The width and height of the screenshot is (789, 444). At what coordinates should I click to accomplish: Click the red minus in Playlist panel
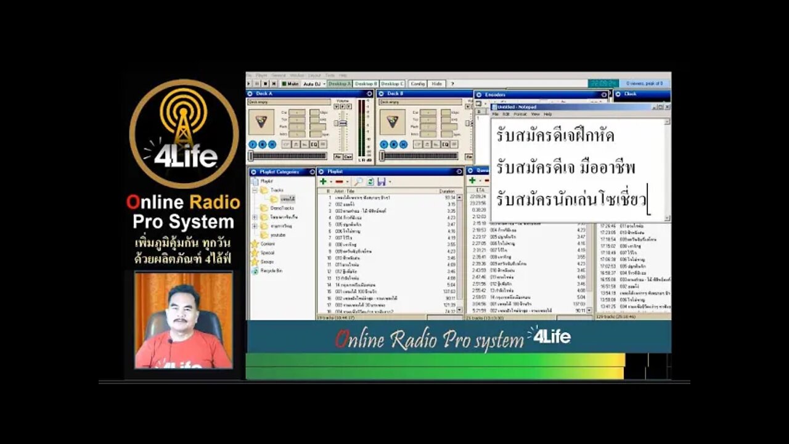pos(339,182)
